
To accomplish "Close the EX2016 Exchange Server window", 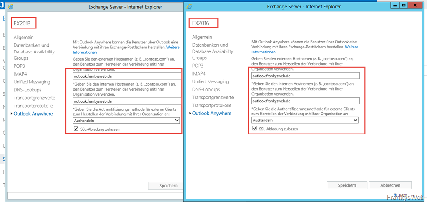I will pos(415,5).
